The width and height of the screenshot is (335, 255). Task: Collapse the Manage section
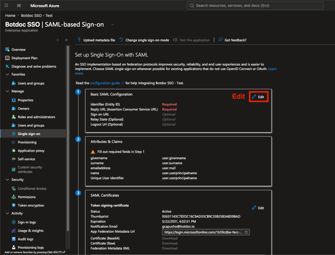[7, 91]
